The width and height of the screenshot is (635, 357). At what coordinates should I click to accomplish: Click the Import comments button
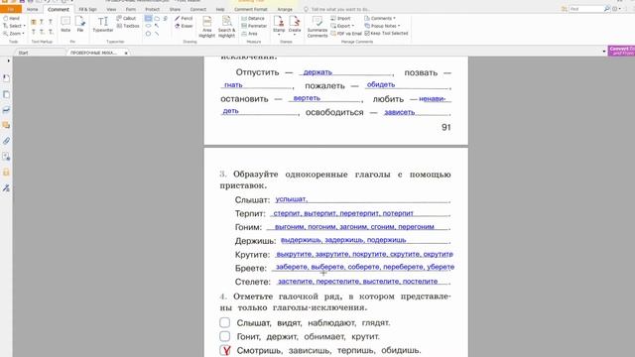pyautogui.click(x=340, y=18)
